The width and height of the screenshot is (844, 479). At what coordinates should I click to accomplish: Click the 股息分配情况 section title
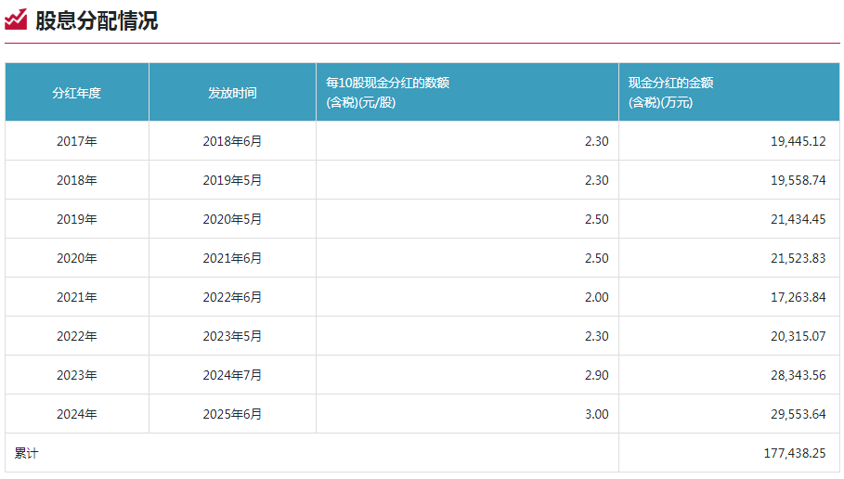[97, 20]
